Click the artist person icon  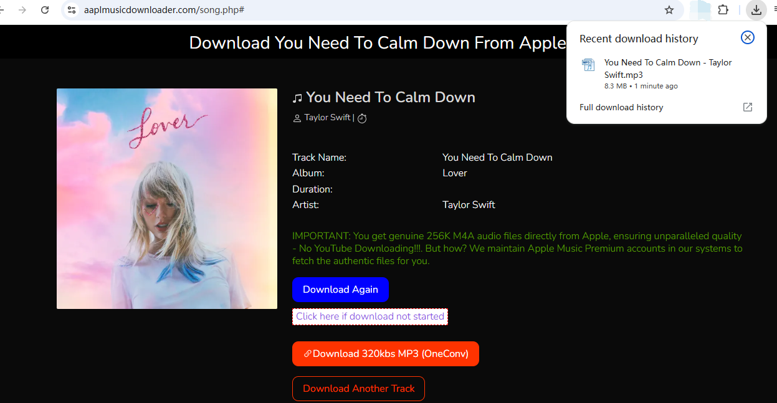pos(297,118)
